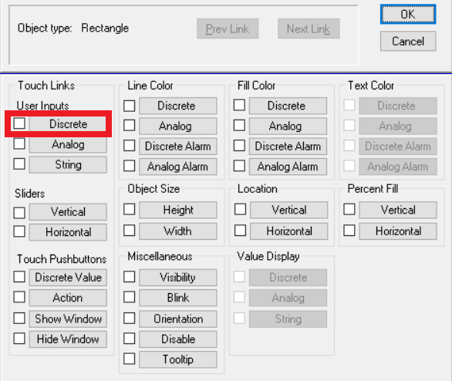Open the Location Vertical button
Image resolution: width=452 pixels, height=381 pixels.
288,210
